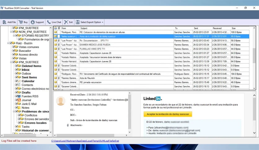Image resolution: width=259 pixels, height=150 pixels.
Task: Click Aceptar la invitación de darley suescun button
Action: (x=168, y=114)
